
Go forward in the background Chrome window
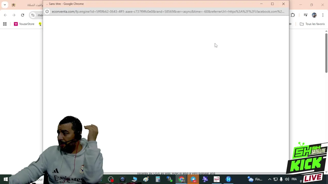[14, 15]
